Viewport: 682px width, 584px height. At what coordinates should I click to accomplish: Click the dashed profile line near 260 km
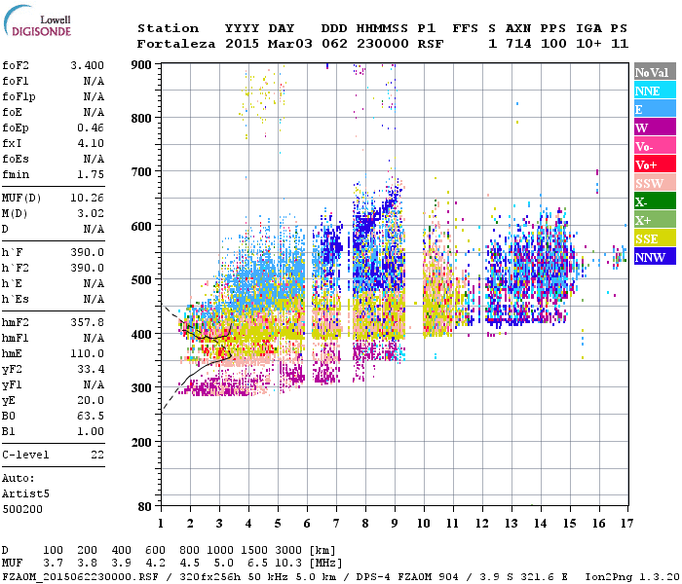coord(171,397)
